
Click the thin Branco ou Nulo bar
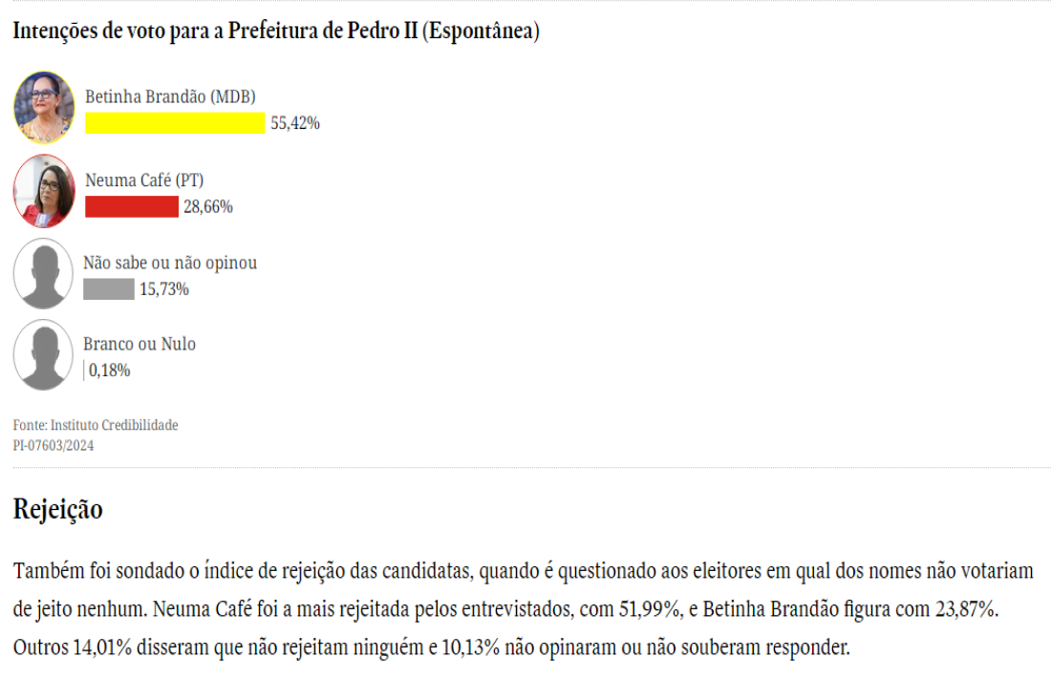[x=84, y=371]
